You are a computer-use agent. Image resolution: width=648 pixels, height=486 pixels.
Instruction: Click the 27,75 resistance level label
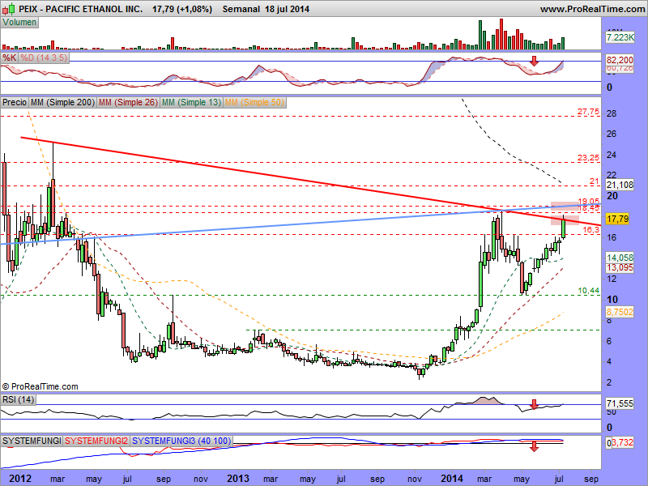pyautogui.click(x=588, y=112)
